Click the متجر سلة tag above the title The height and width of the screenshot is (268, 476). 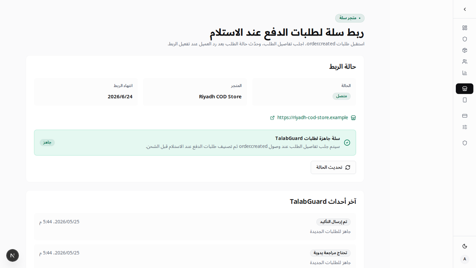pos(350,18)
